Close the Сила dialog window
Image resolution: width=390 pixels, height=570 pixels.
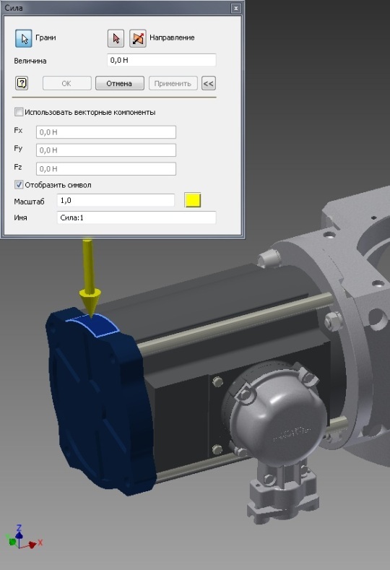pyautogui.click(x=236, y=8)
